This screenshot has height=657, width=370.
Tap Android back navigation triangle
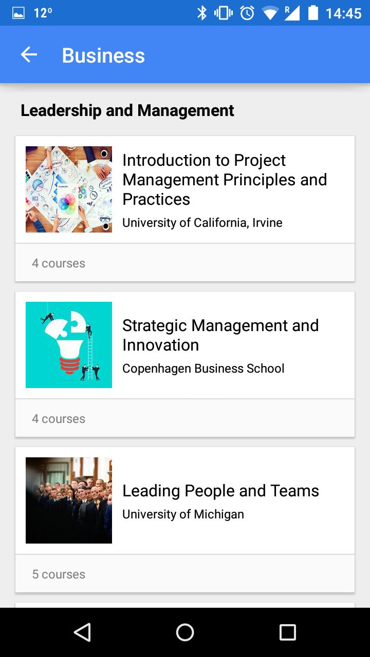(x=82, y=632)
